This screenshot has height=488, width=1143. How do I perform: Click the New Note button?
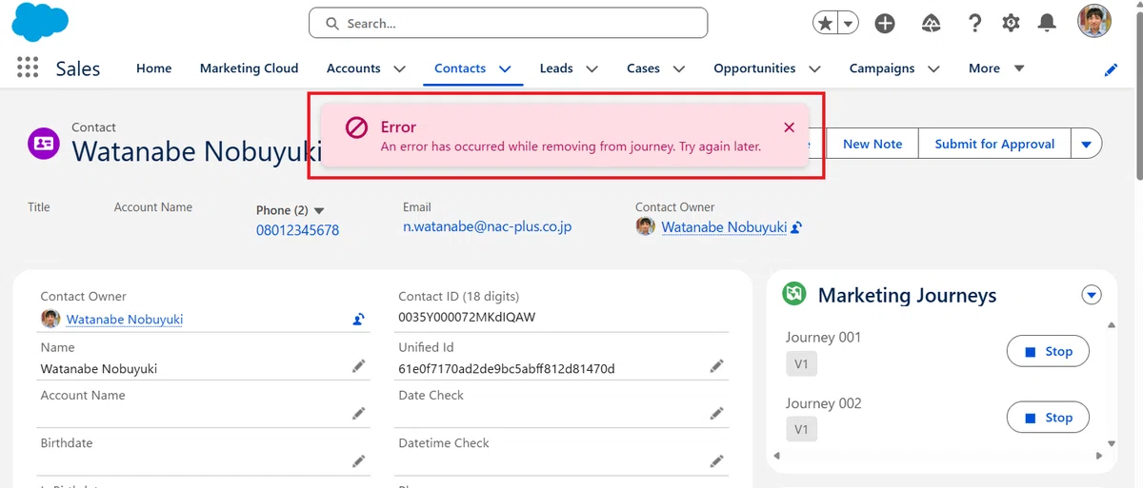pos(872,144)
